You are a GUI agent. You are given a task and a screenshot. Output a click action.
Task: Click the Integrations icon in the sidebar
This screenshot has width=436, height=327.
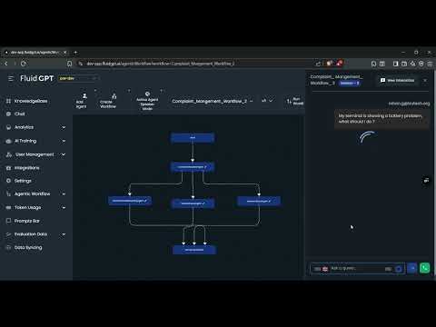point(8,168)
